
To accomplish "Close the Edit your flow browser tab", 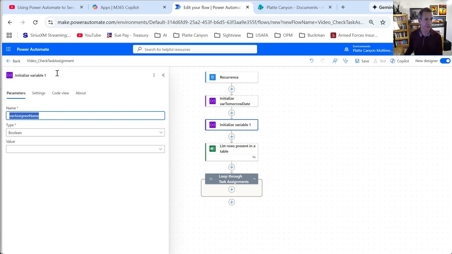I will pos(248,7).
